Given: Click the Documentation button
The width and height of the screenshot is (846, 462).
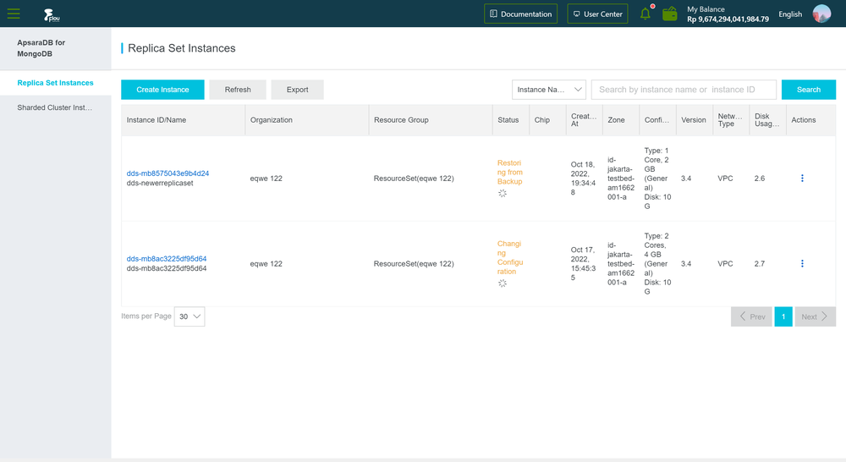Looking at the screenshot, I should (520, 14).
